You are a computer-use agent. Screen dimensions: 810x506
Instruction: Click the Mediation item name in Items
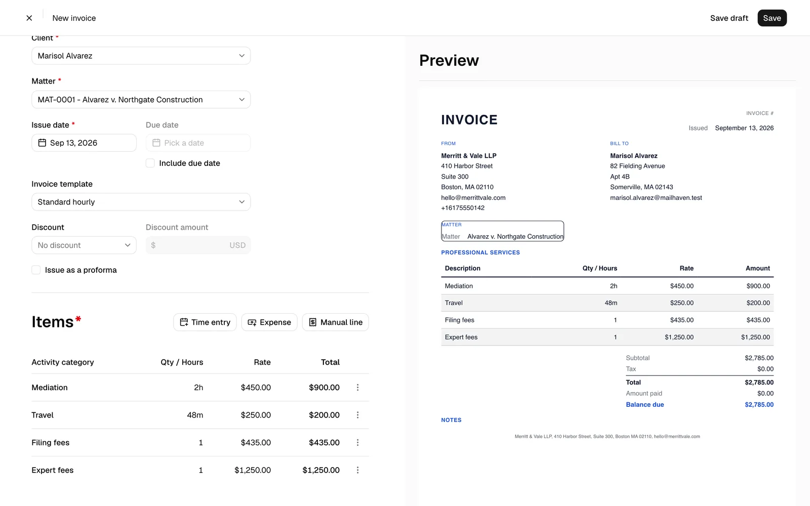coord(50,388)
